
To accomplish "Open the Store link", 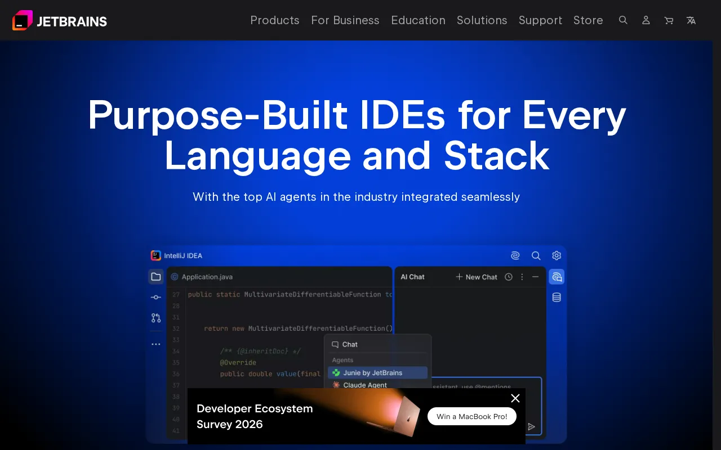I will (588, 20).
